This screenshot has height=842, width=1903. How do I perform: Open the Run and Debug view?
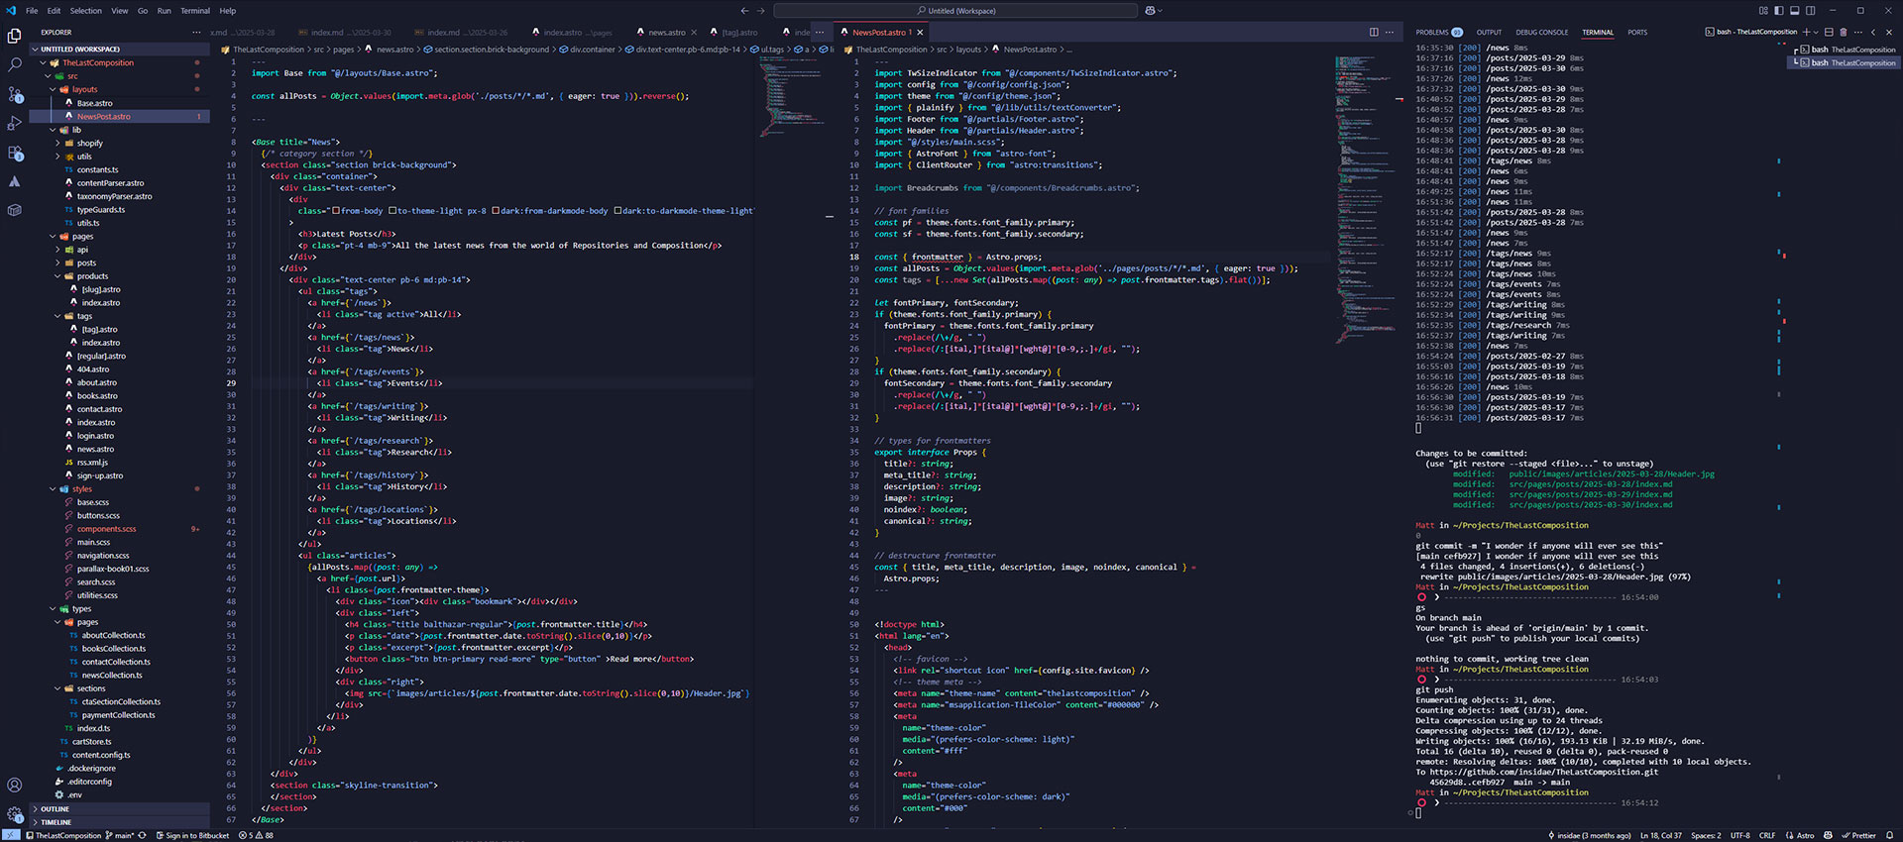[x=14, y=124]
